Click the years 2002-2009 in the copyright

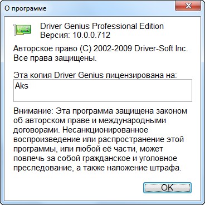pyautogui.click(x=113, y=49)
